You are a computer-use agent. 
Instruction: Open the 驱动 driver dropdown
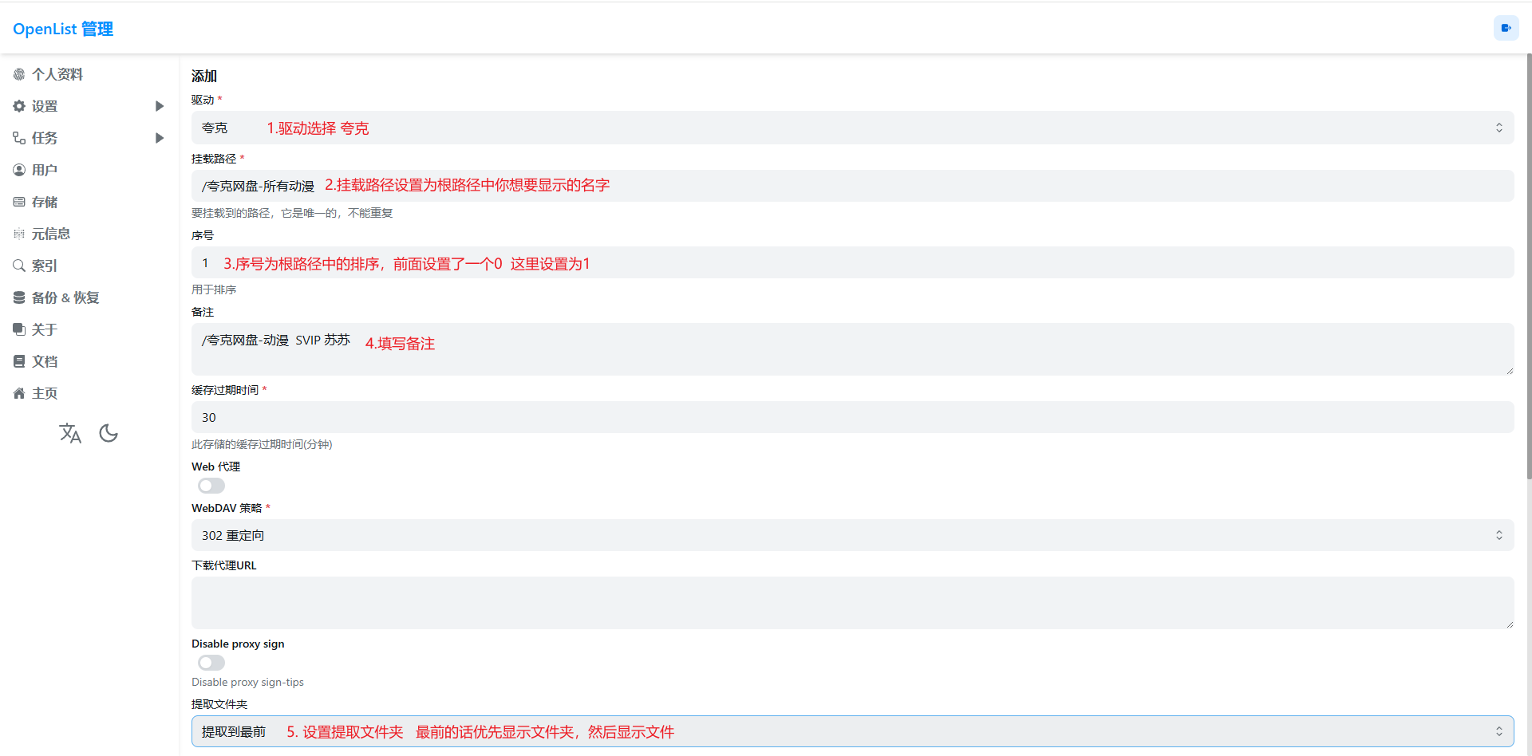[852, 128]
